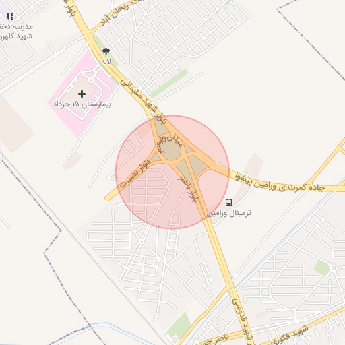Select the بیمارستان ۱۵ خرداد label

tap(82, 104)
